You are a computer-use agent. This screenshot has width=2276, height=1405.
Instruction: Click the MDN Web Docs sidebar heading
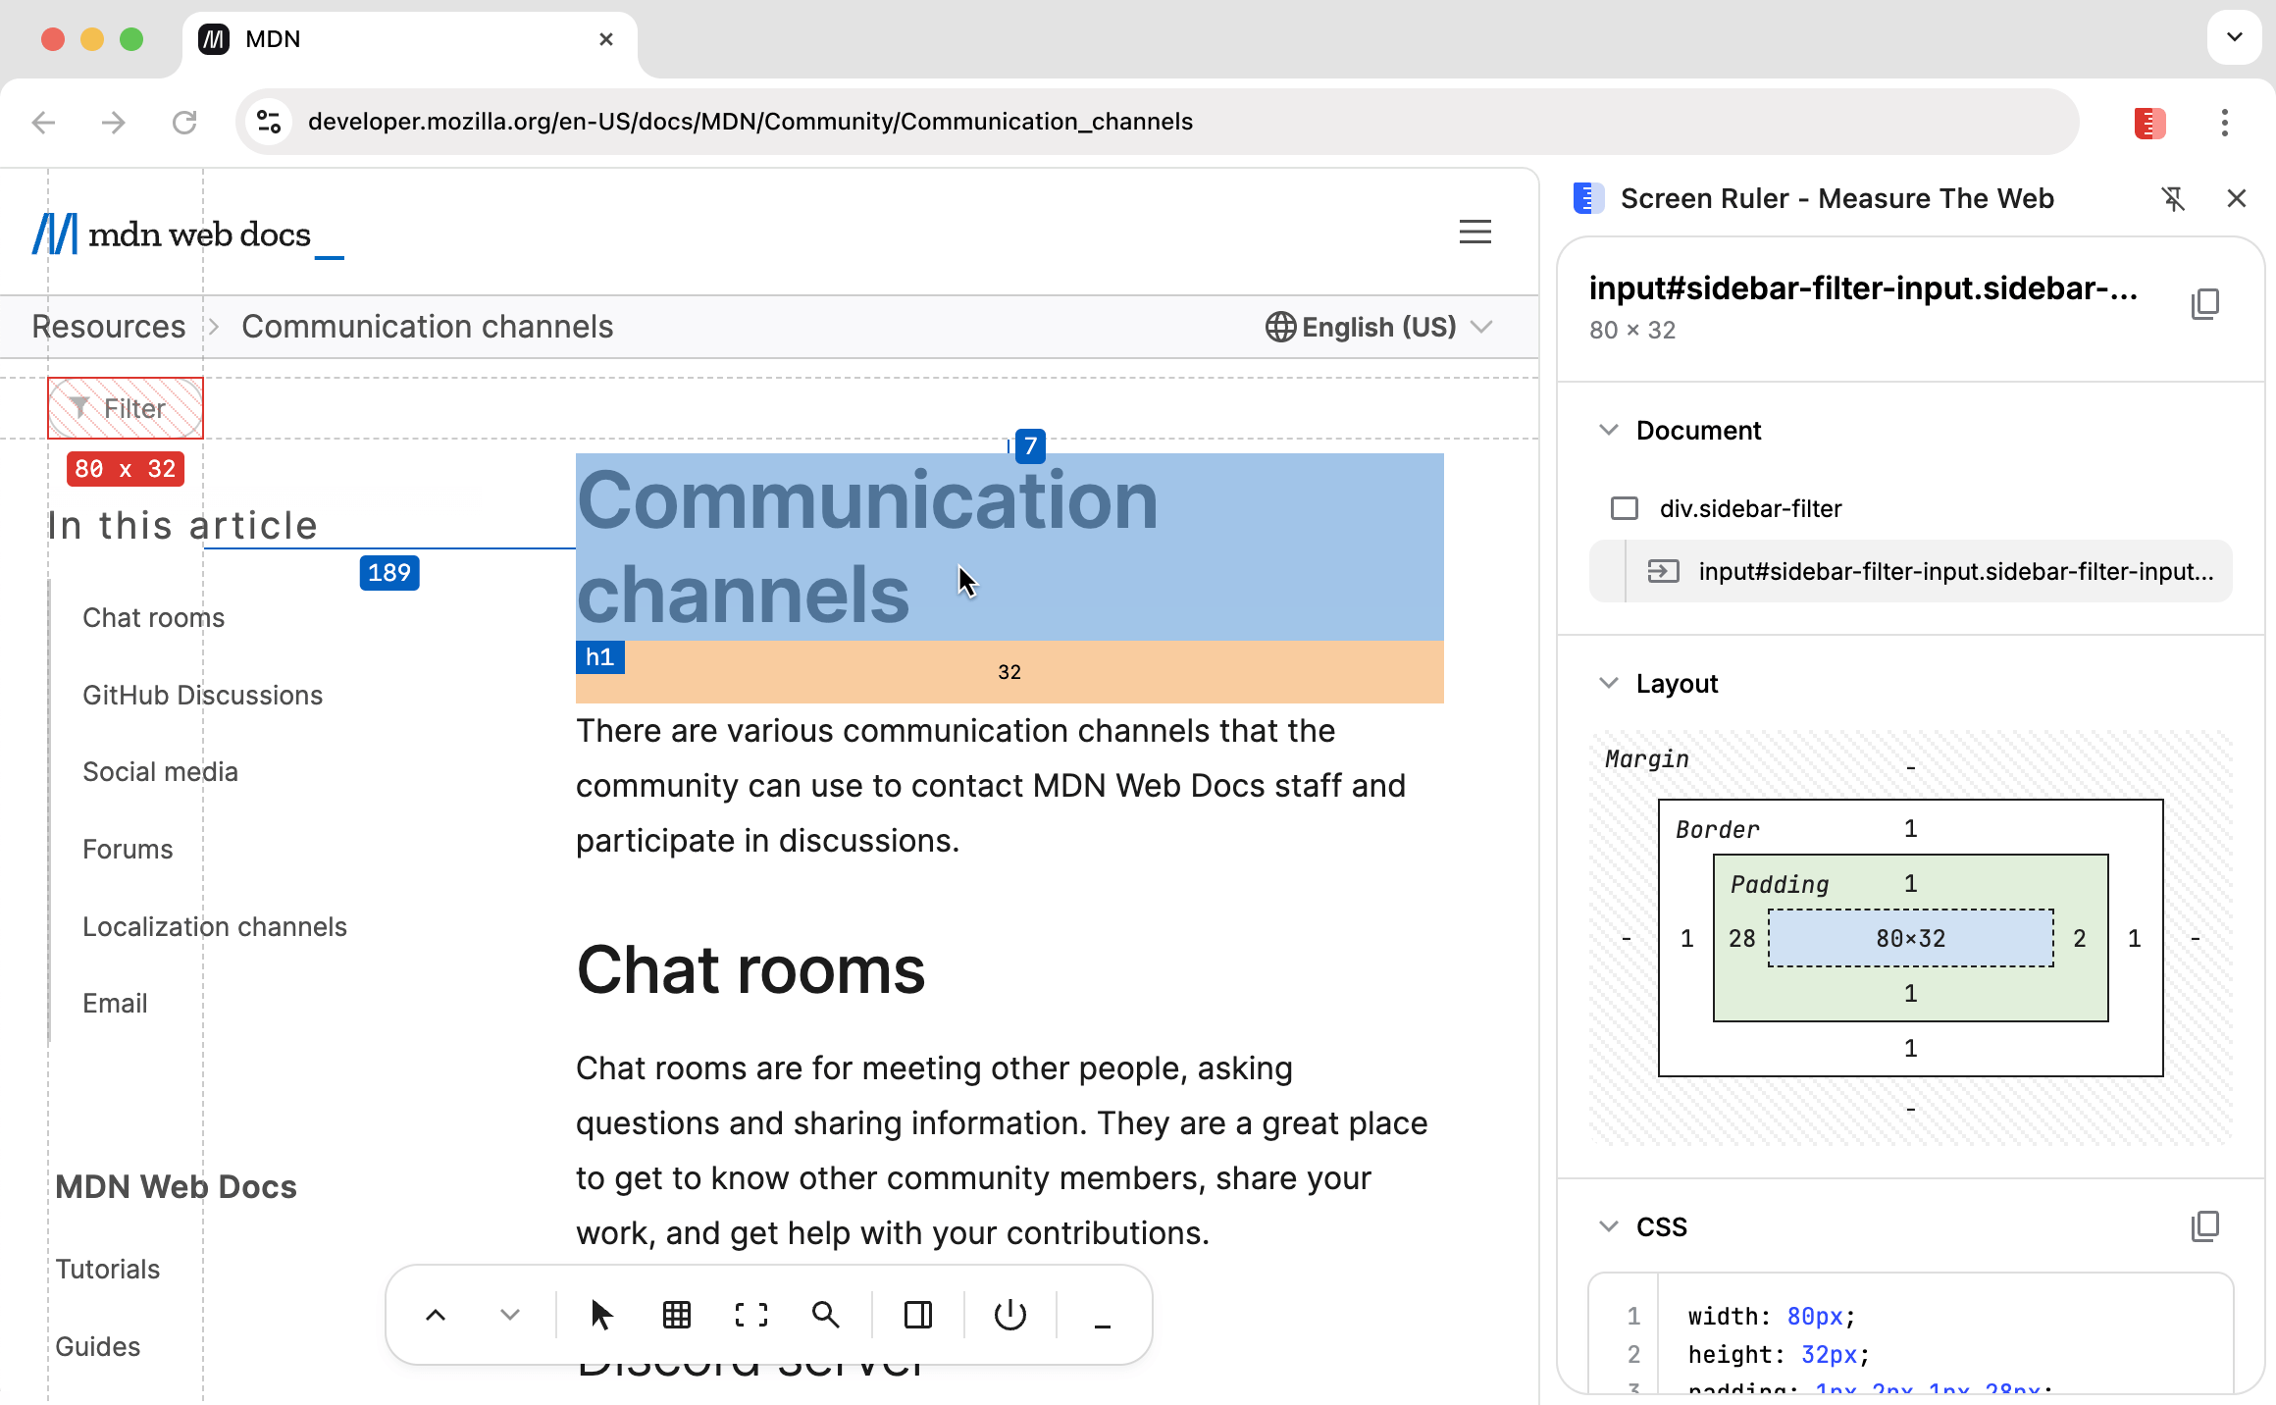(x=176, y=1187)
